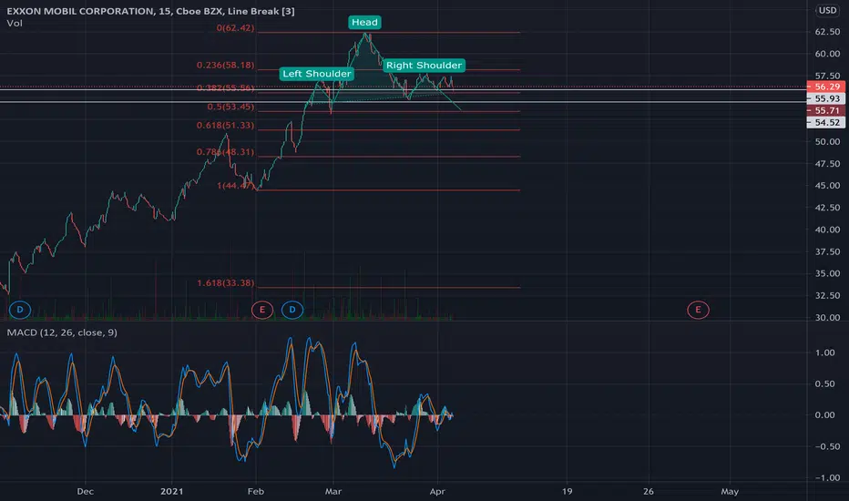Click the USD currency button
The image size is (849, 501).
(827, 10)
